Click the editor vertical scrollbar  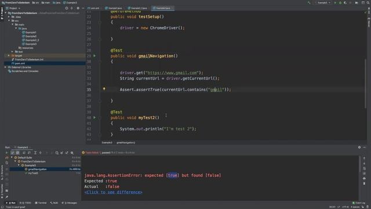(365, 84)
